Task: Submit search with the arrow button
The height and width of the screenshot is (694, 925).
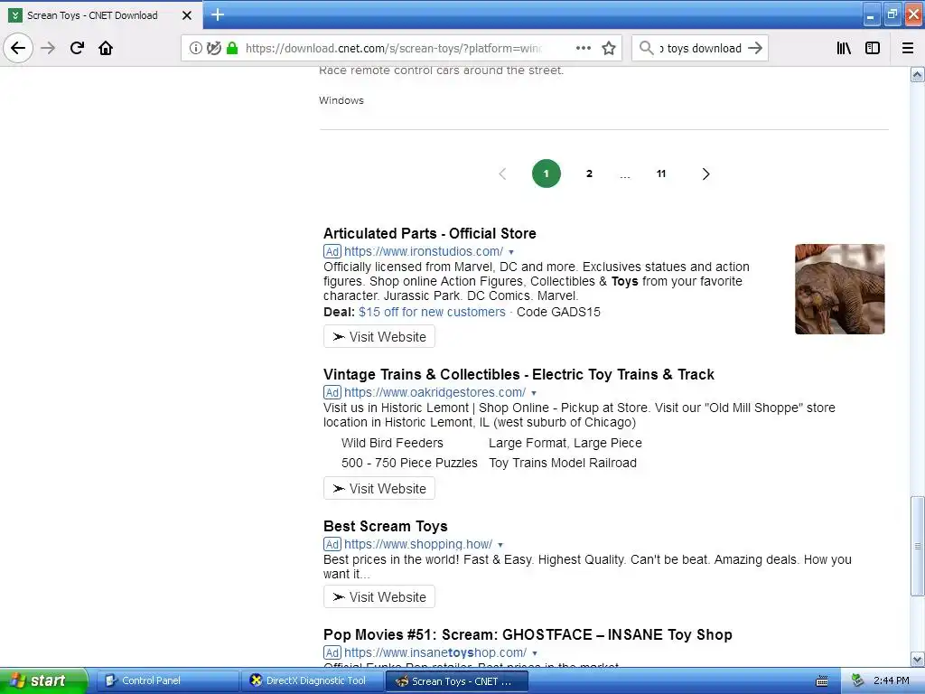Action: [755, 49]
